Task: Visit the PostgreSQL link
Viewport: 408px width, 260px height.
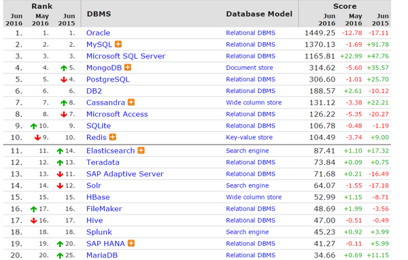Action: [x=107, y=79]
